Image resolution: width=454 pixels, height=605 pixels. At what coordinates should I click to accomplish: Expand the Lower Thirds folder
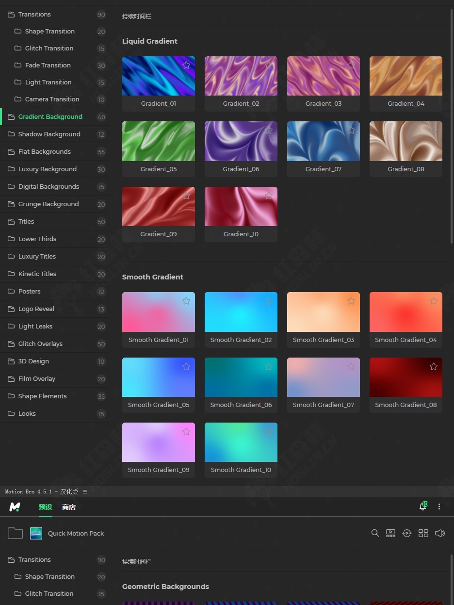point(37,239)
